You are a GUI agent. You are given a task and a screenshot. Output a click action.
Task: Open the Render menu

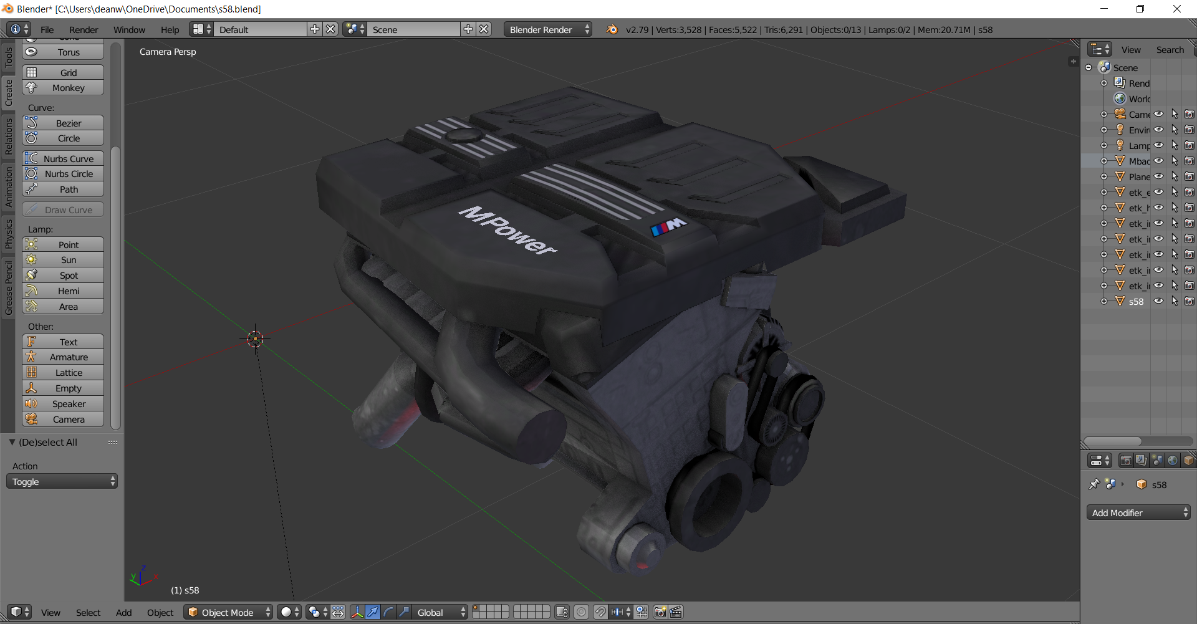tap(84, 29)
